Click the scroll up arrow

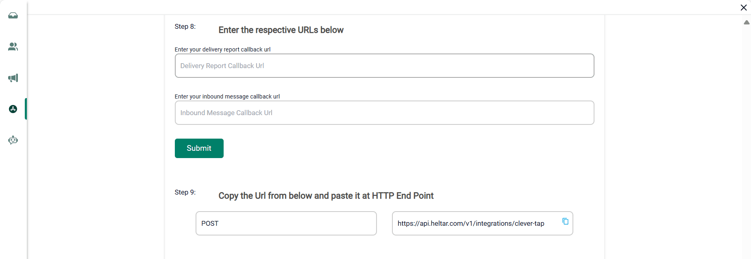pyautogui.click(x=747, y=23)
